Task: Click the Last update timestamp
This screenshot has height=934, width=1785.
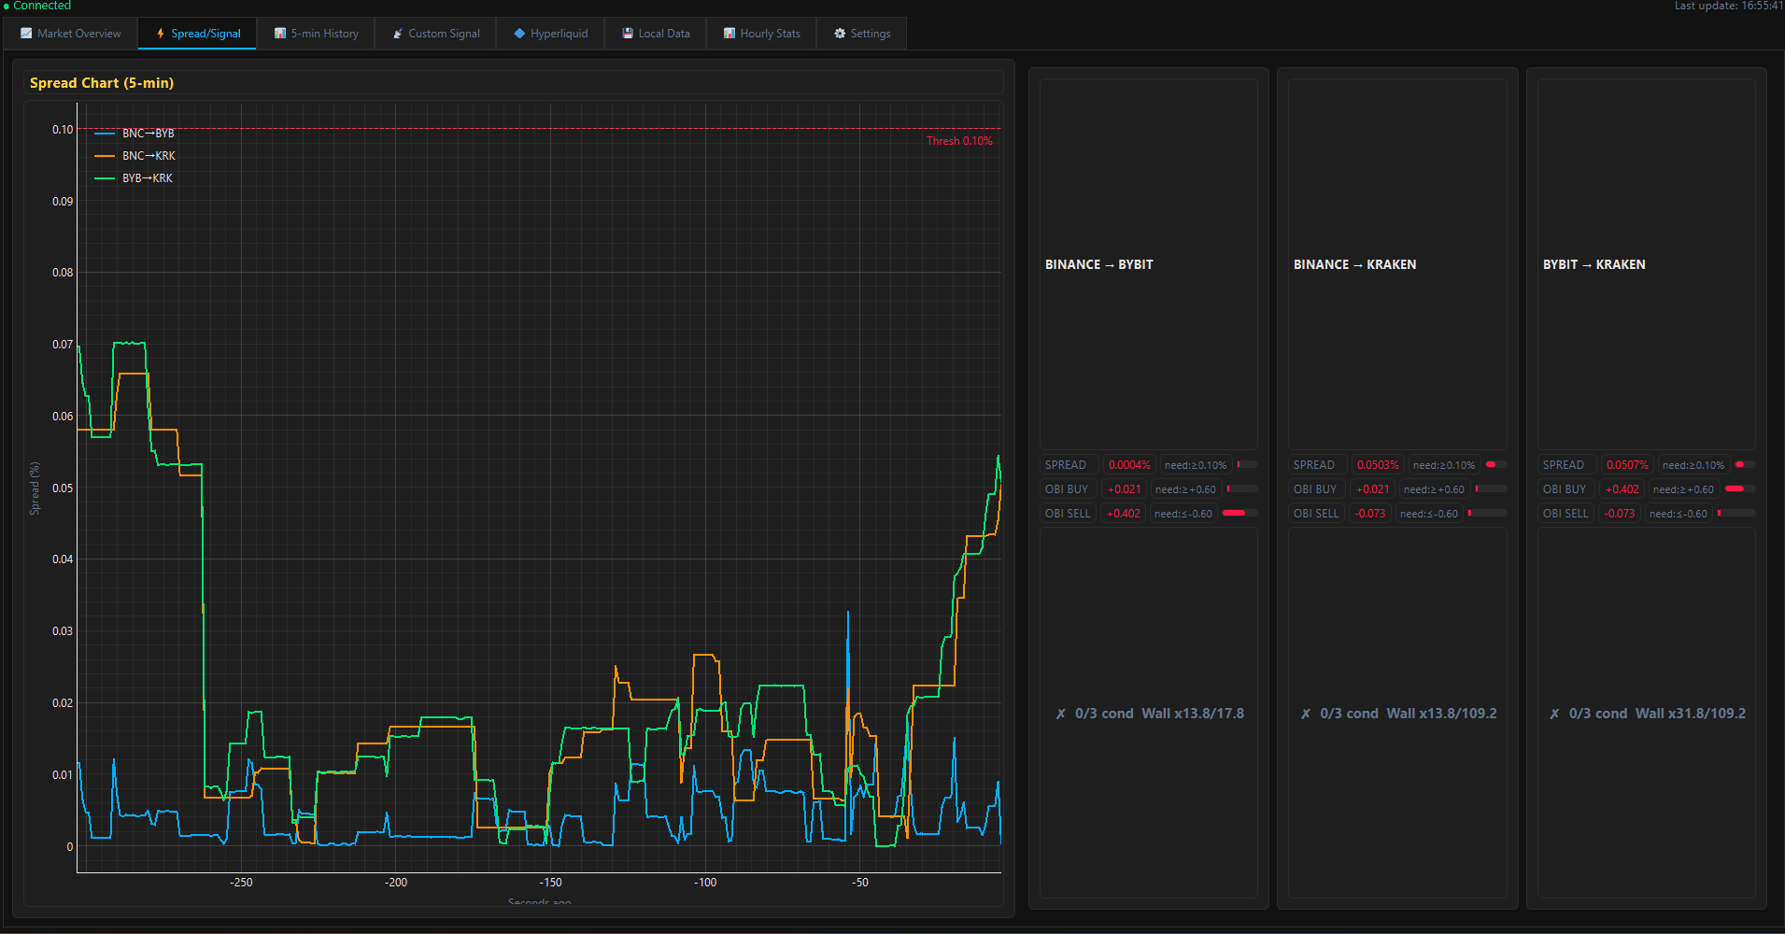Action: (x=1729, y=6)
